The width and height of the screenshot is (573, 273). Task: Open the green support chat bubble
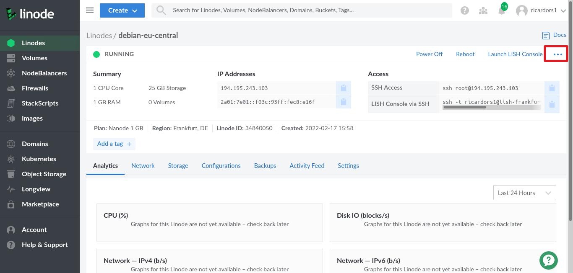(x=549, y=260)
